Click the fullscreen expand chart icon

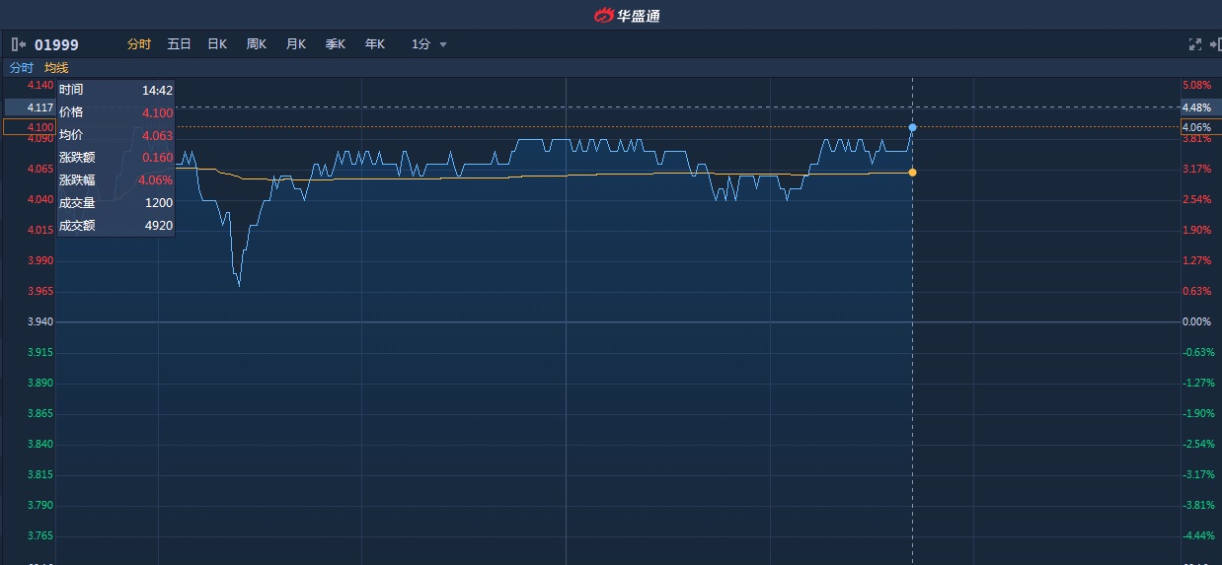coord(1194,44)
